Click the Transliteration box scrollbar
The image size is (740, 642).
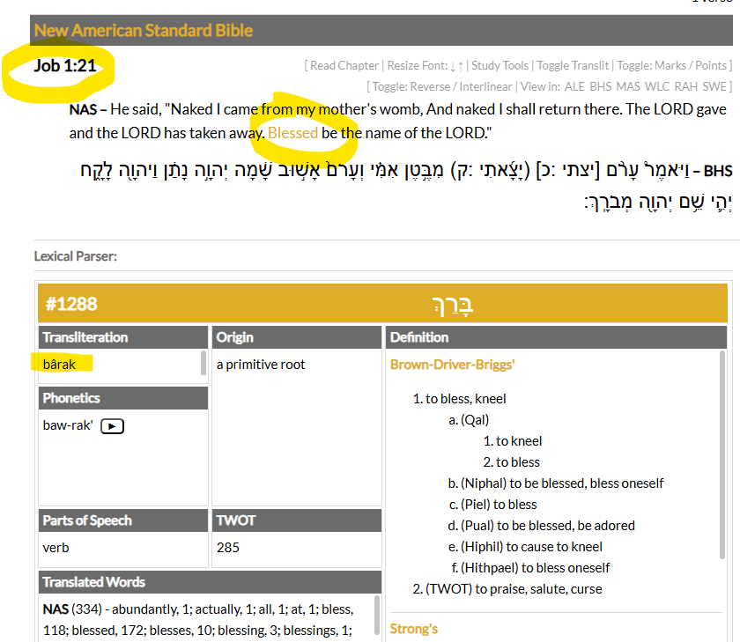(204, 363)
